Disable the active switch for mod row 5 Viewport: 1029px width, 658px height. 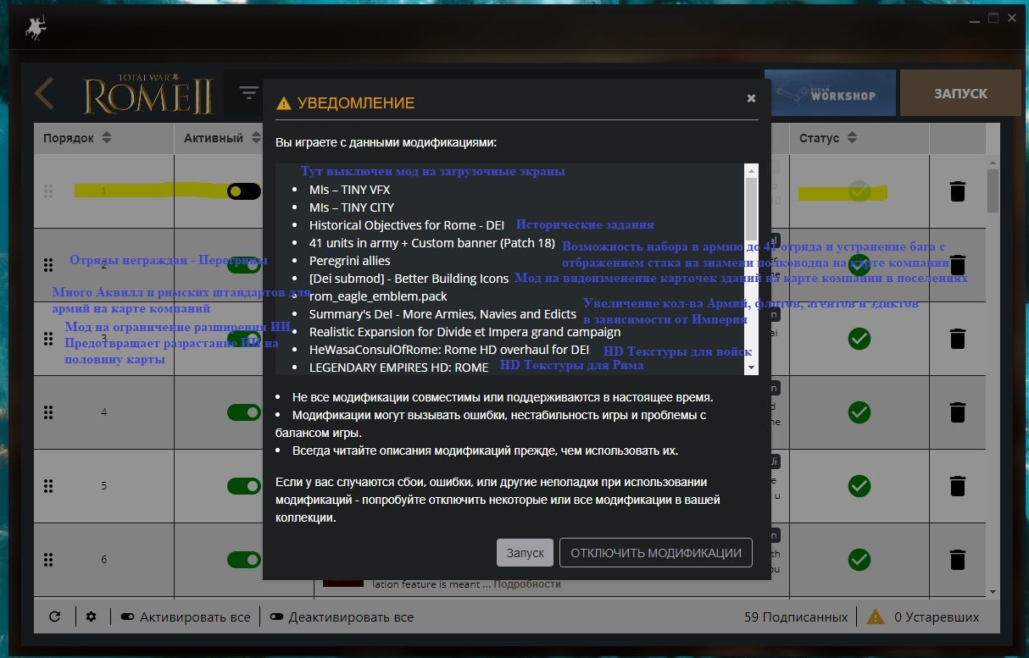(x=243, y=486)
